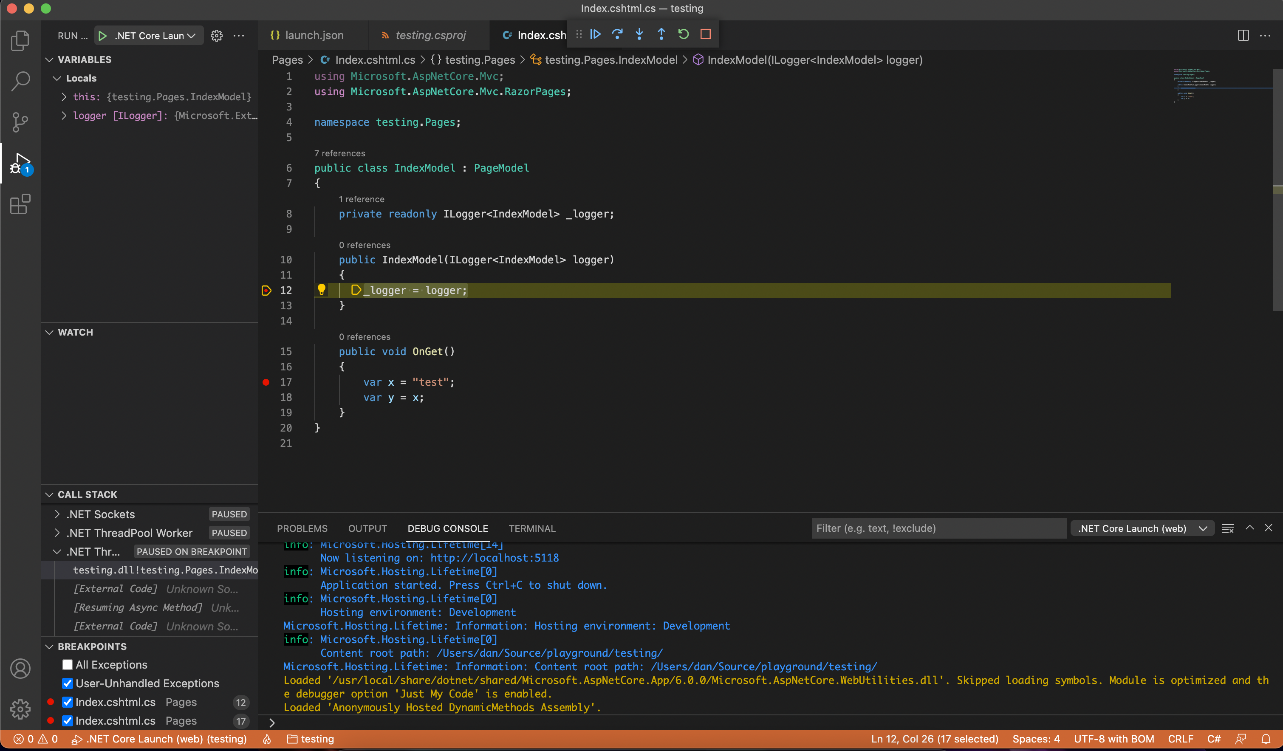Image resolution: width=1283 pixels, height=751 pixels.
Task: Step Into the current function
Action: (639, 34)
